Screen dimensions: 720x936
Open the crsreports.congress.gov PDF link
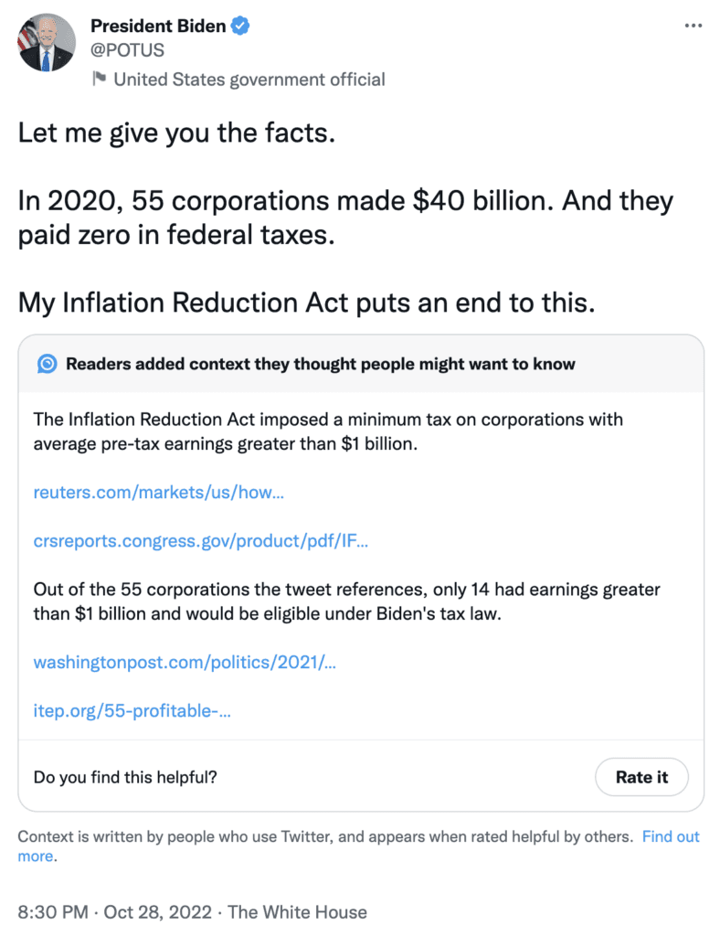201,541
